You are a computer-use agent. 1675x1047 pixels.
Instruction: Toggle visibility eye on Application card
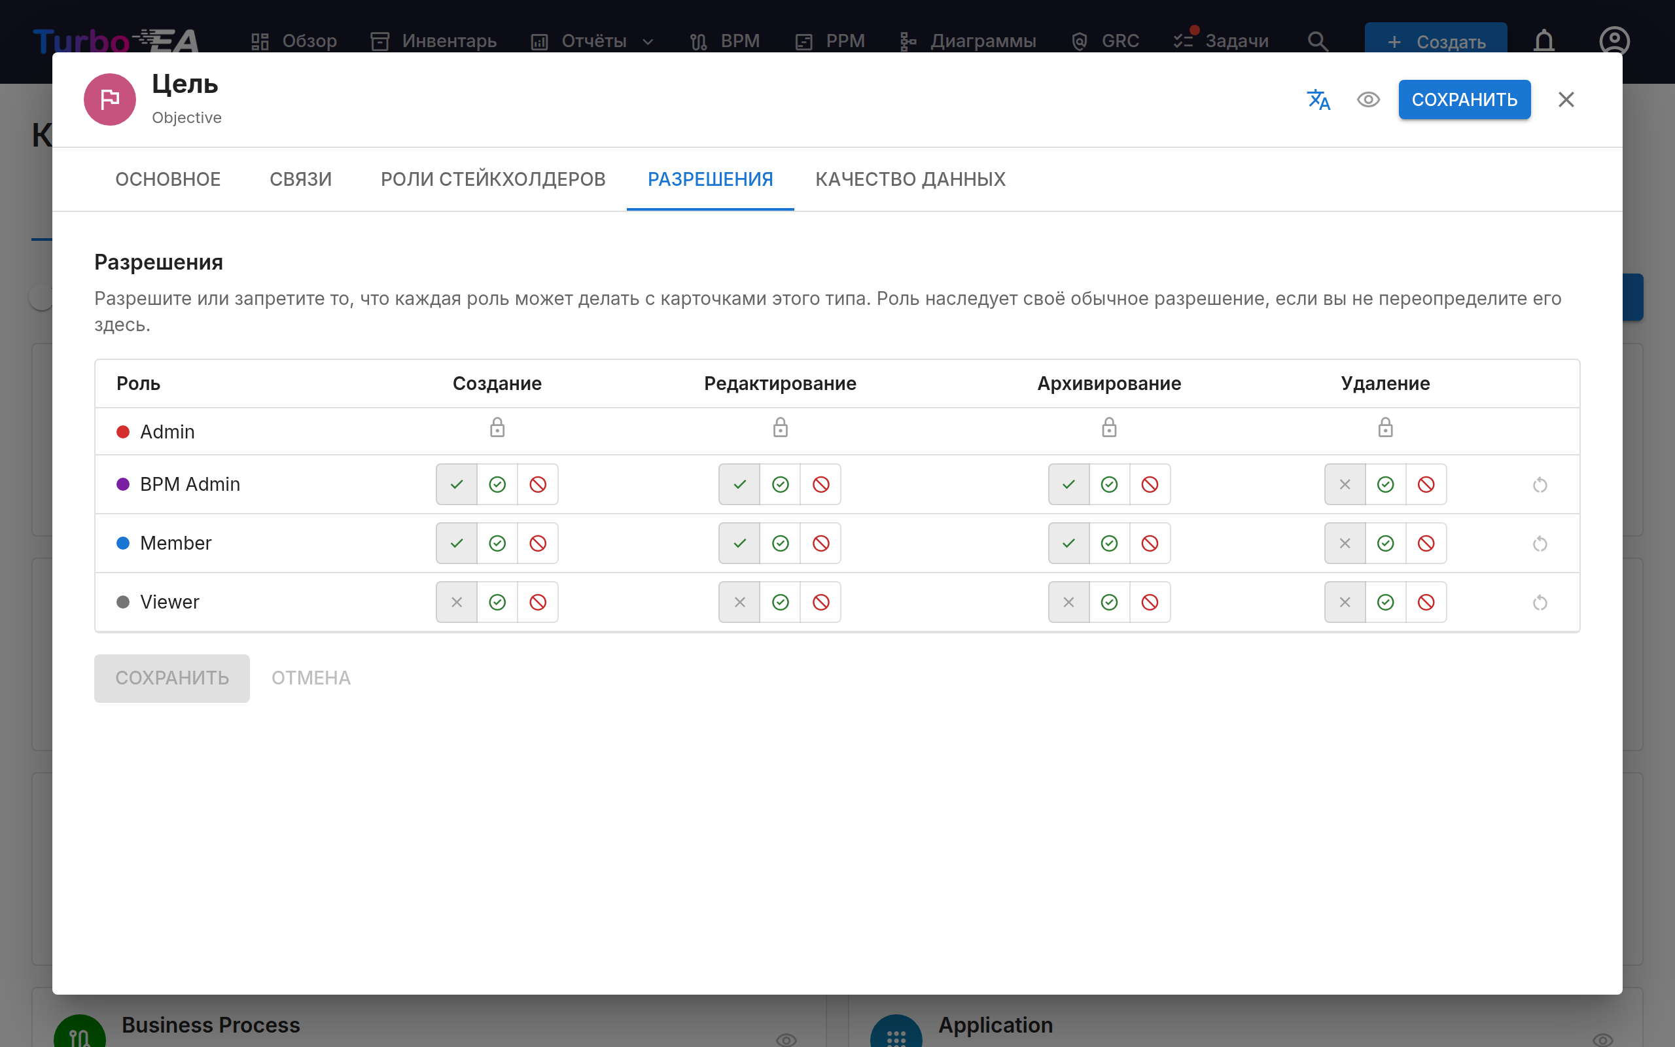pos(1603,1039)
